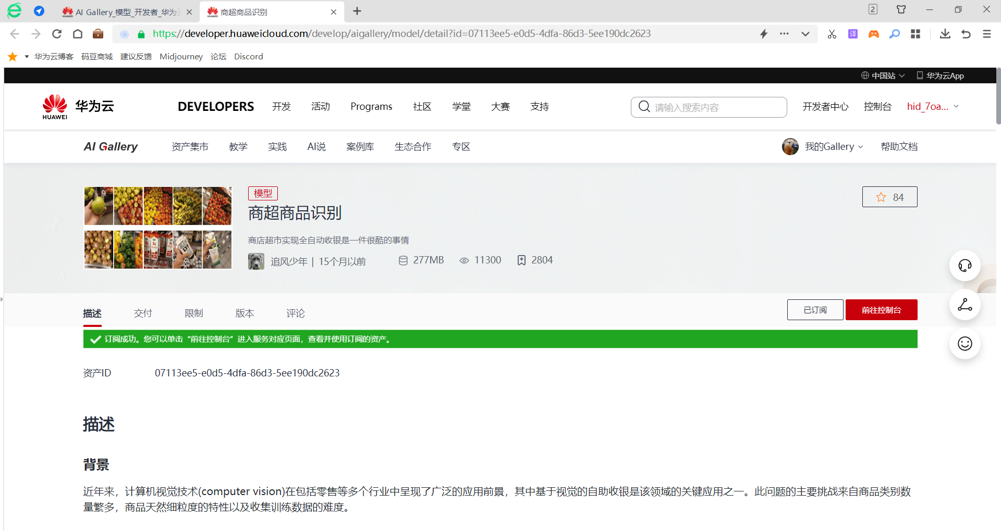Open the scissors screenshot tool
Viewport: 1001px width, 531px height.
[x=832, y=34]
